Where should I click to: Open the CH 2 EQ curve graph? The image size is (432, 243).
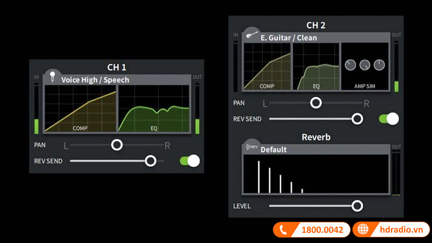click(316, 66)
